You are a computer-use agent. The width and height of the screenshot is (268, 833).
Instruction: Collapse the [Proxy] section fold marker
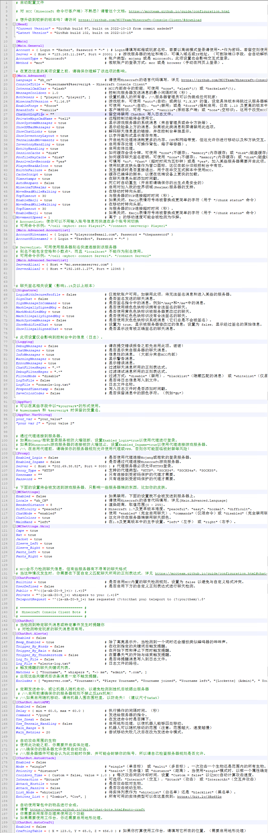pos(14,453)
